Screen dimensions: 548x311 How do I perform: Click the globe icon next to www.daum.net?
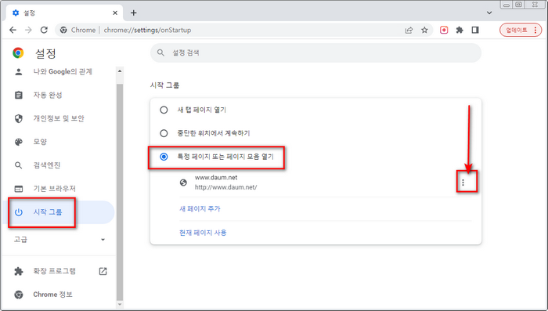[183, 183]
